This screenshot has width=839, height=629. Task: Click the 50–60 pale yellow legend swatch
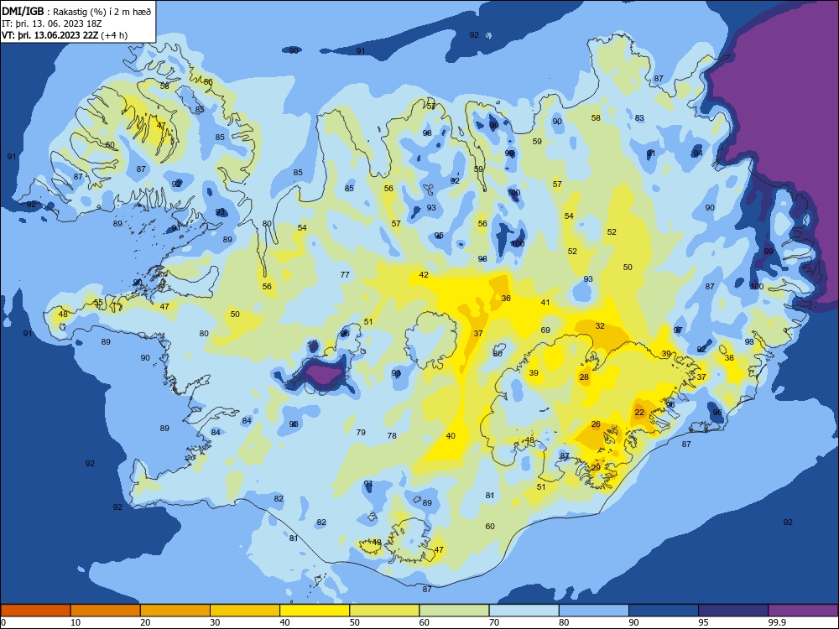(384, 611)
